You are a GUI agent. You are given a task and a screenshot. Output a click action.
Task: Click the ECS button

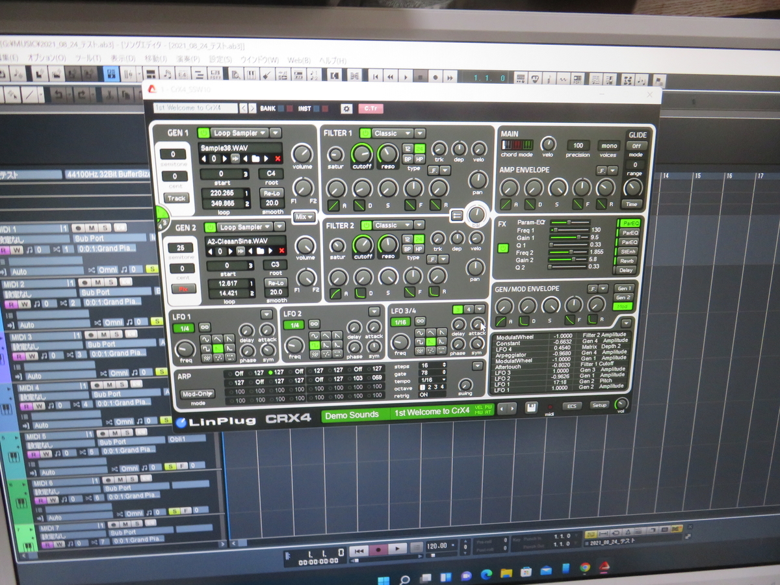[x=571, y=406]
